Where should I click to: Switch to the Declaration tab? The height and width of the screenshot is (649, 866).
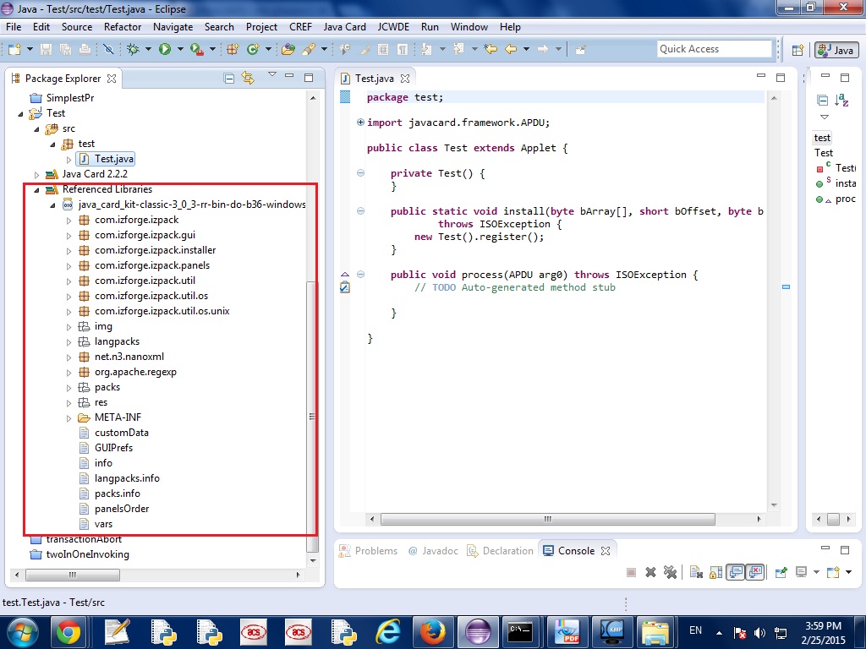tap(500, 551)
